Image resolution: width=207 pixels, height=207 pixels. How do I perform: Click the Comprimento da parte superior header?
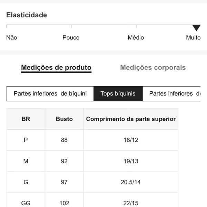[x=131, y=119]
